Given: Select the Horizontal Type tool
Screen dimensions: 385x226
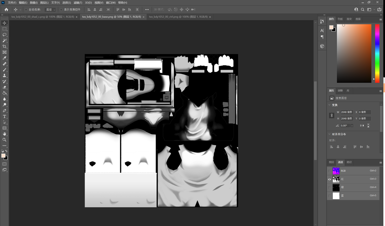Looking at the screenshot, I should coord(5,117).
